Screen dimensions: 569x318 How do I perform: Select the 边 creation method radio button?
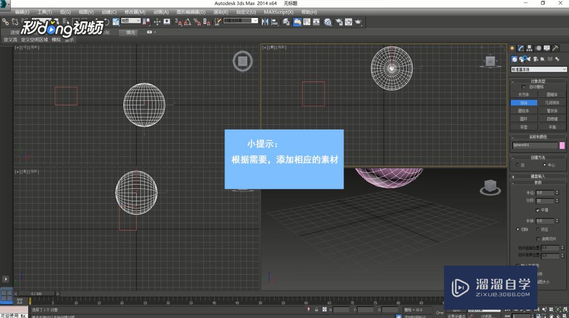(x=518, y=165)
